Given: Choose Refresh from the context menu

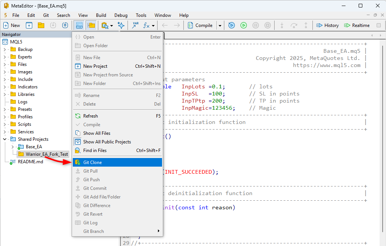Looking at the screenshot, I should pyautogui.click(x=117, y=116).
